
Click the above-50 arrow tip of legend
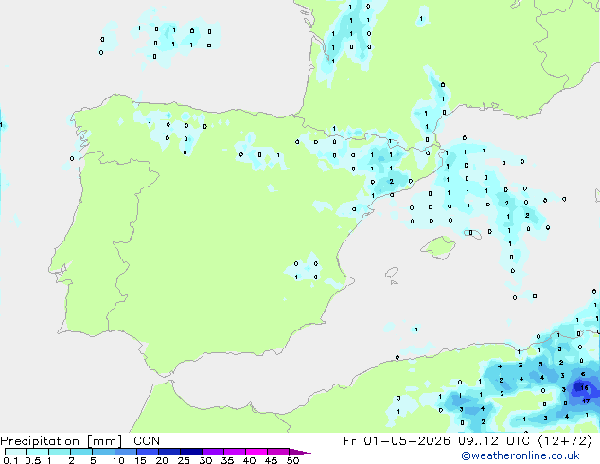(x=300, y=452)
